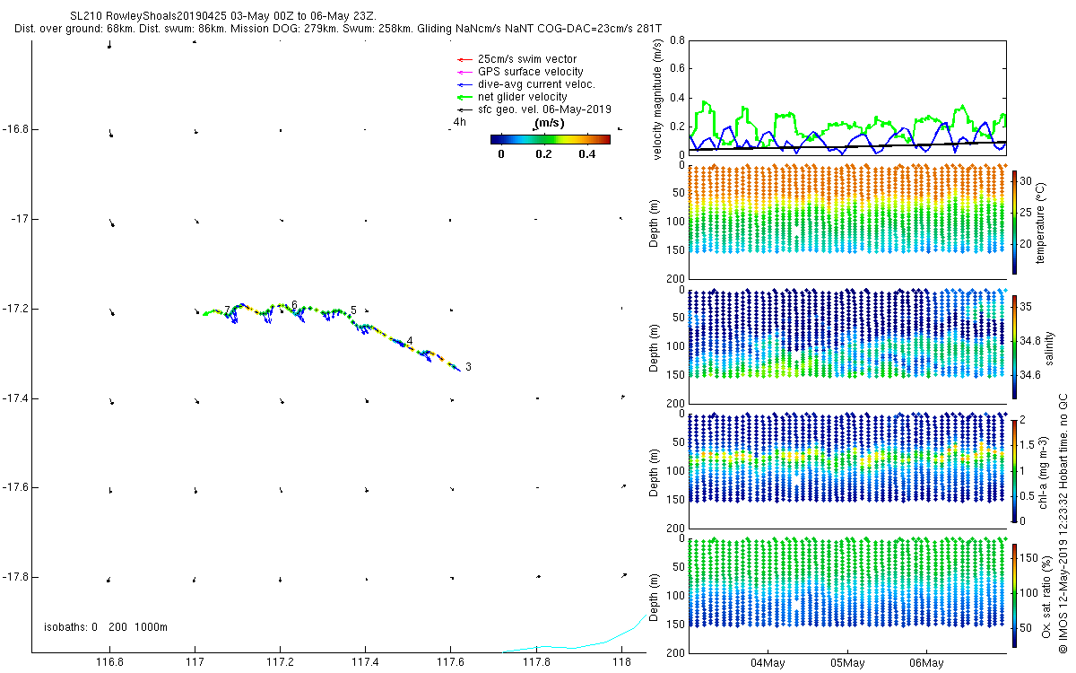Click the chl-a (mg m-3) colorbar
The image size is (1076, 673).
pyautogui.click(x=1015, y=470)
